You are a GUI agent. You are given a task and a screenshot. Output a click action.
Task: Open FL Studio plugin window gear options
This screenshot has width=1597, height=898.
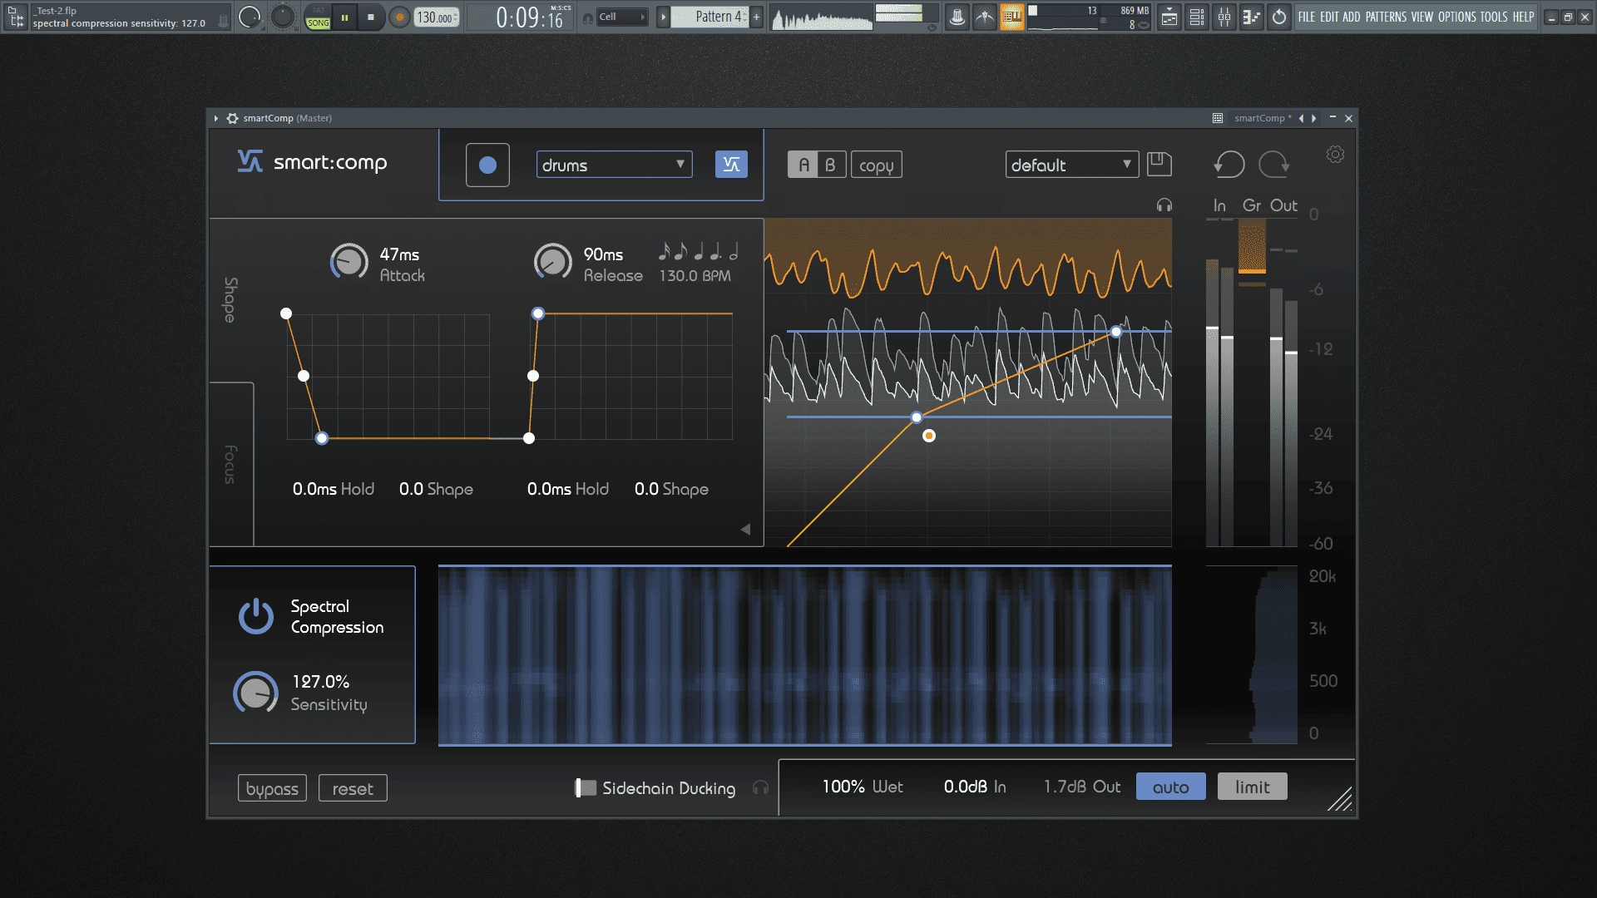232,118
